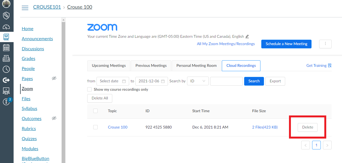Select page 1 in pagination

click(x=316, y=145)
